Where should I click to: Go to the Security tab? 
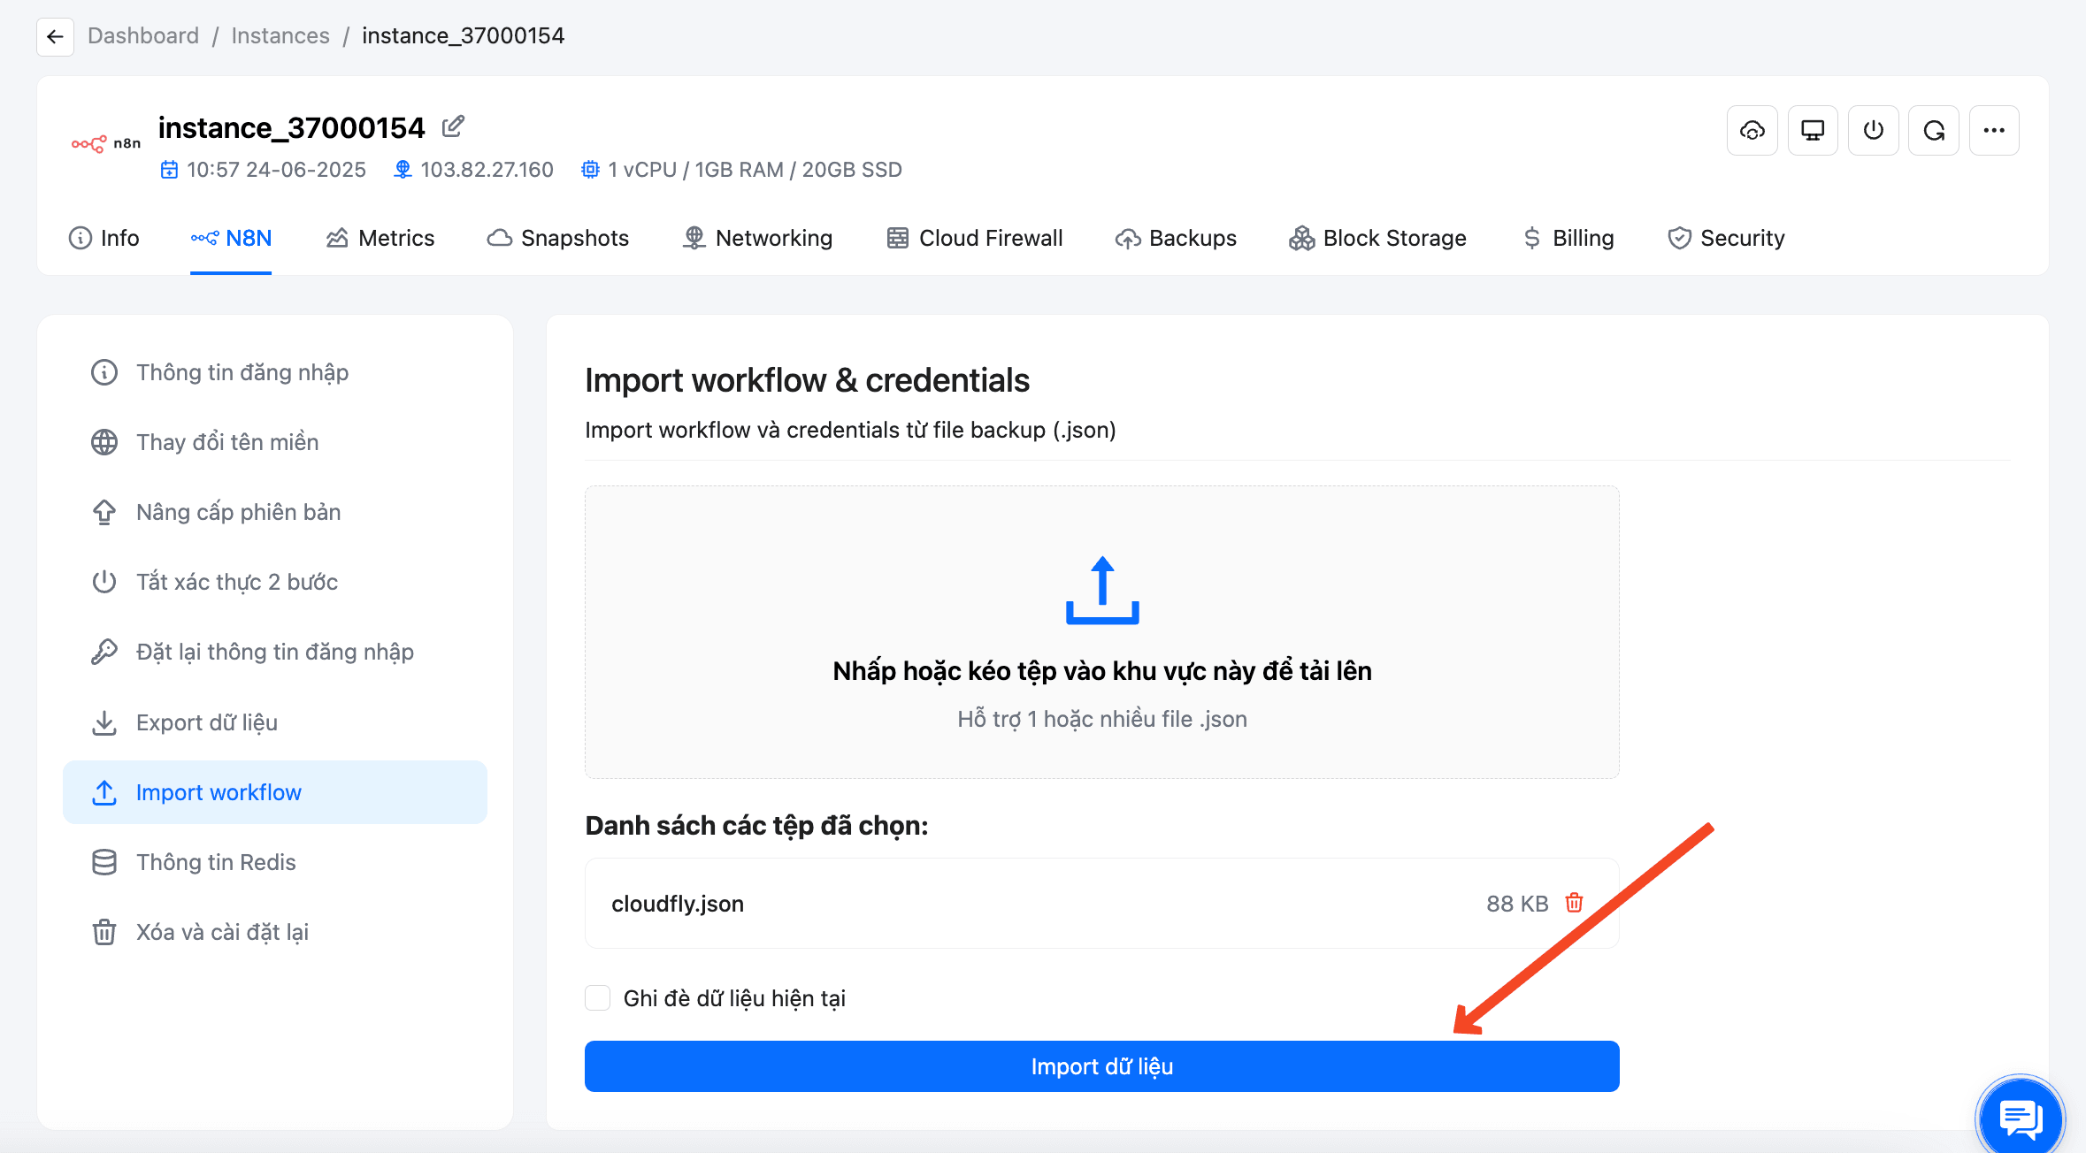[x=1726, y=238]
